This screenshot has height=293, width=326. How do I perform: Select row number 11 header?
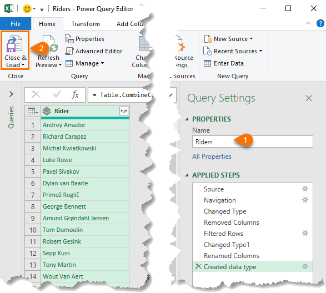pyautogui.click(x=33, y=242)
